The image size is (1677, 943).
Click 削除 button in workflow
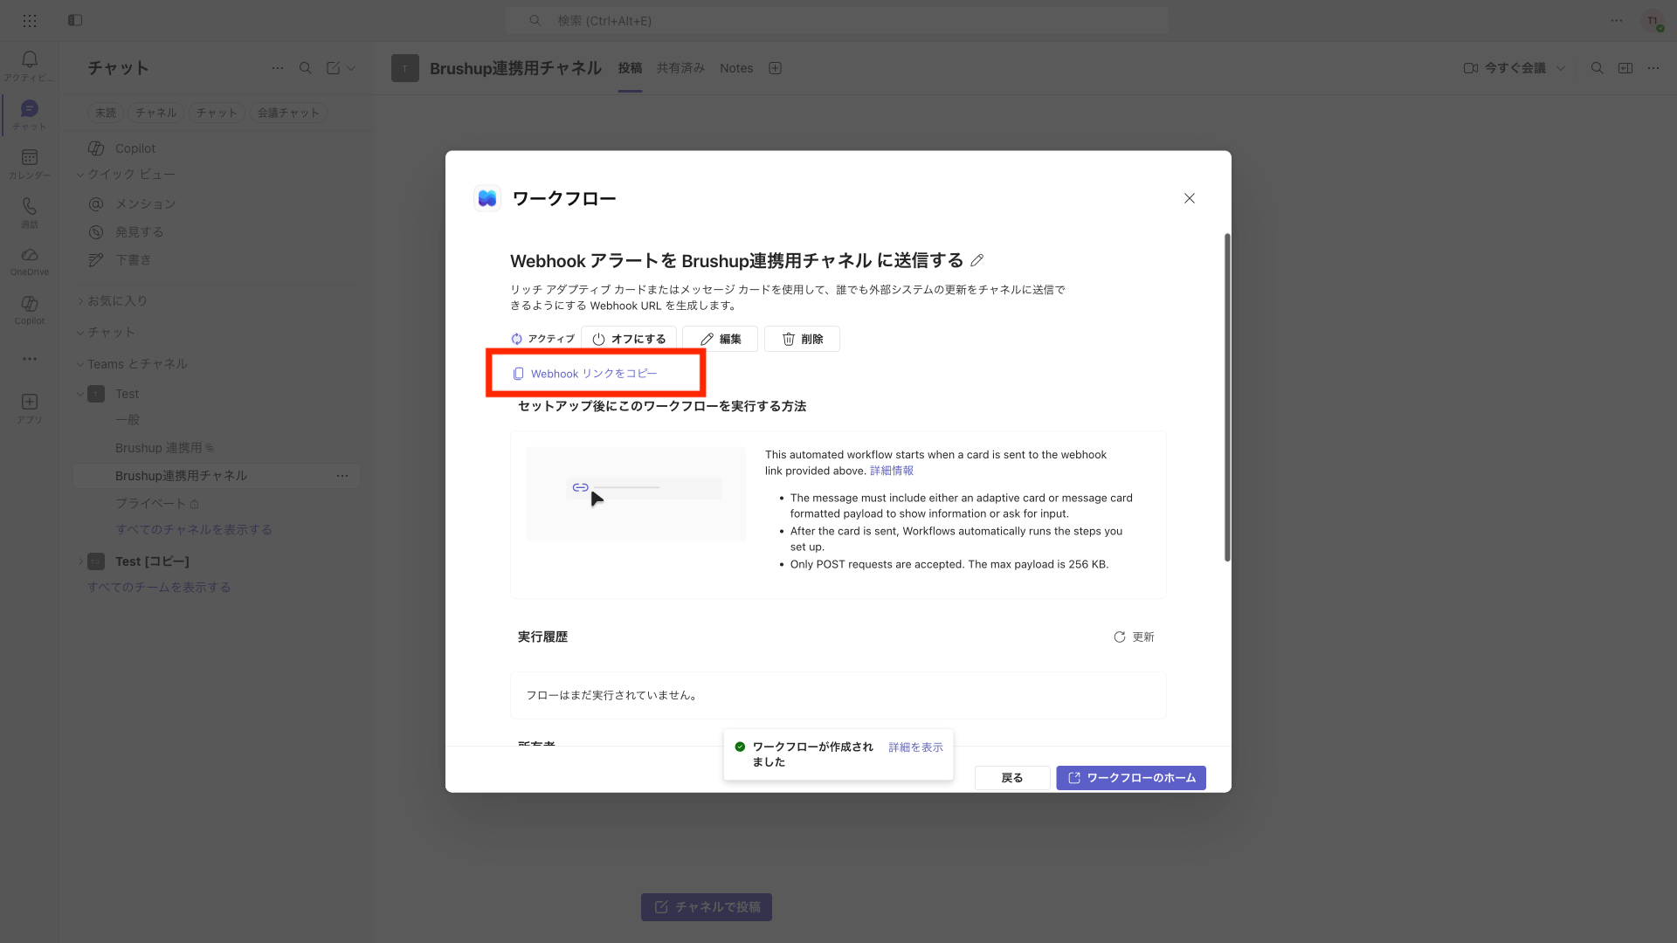802,339
